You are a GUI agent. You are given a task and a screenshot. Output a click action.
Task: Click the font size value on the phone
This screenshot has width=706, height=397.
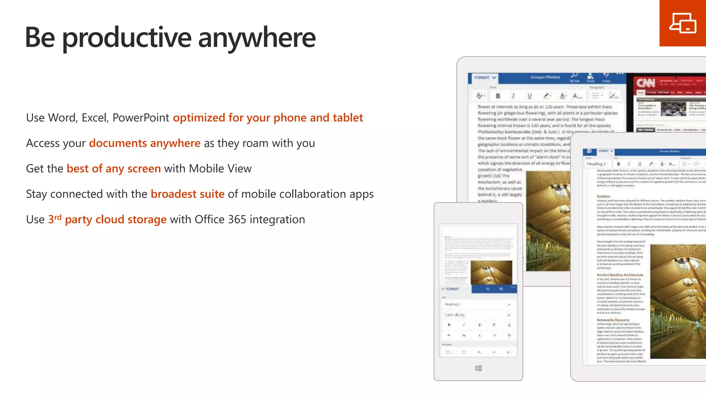(x=509, y=315)
